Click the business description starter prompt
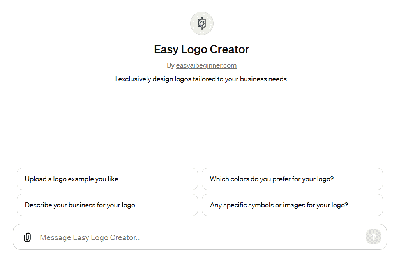The height and width of the screenshot is (253, 408). click(107, 205)
